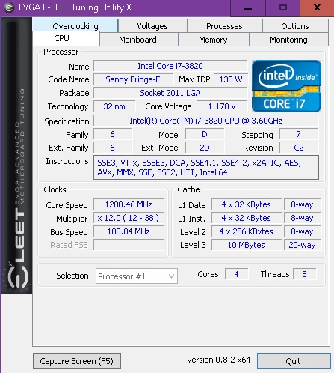Click the E-LEET logo sidebar banner
334x373 pixels.
[x=17, y=155]
